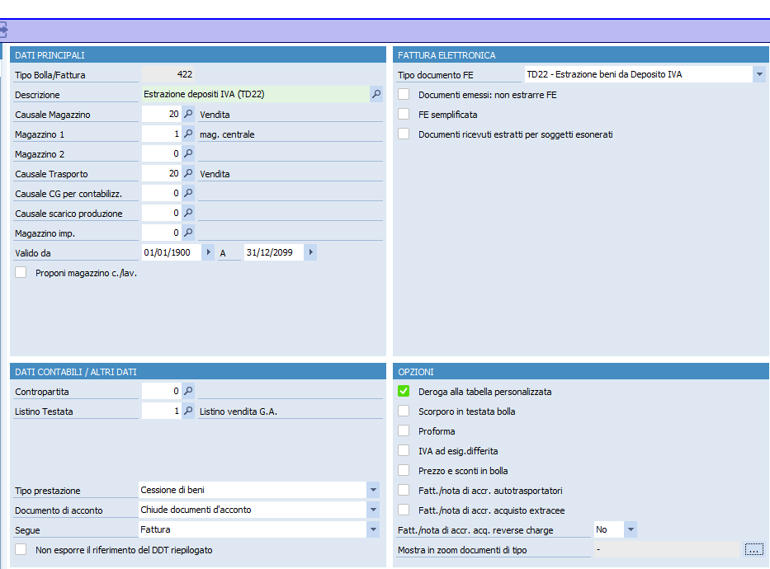Viewport: 770px width, 569px height.
Task: Click Mostra in zoom documenti di tipo field
Action: click(667, 549)
